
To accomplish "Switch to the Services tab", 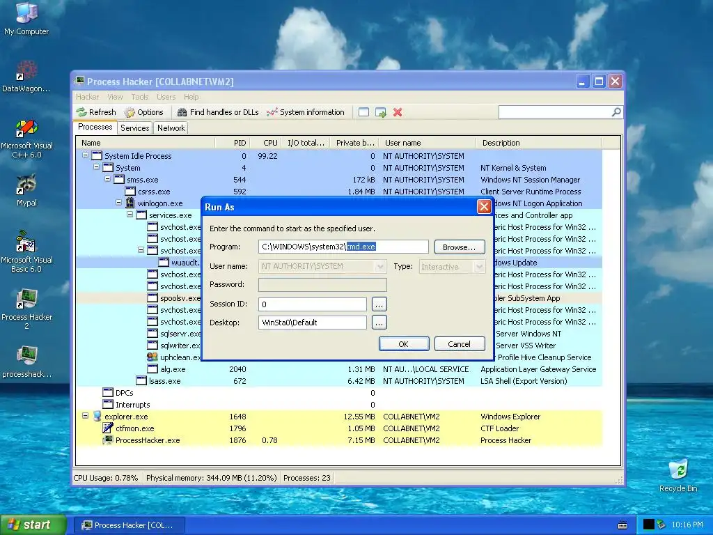I will (134, 128).
